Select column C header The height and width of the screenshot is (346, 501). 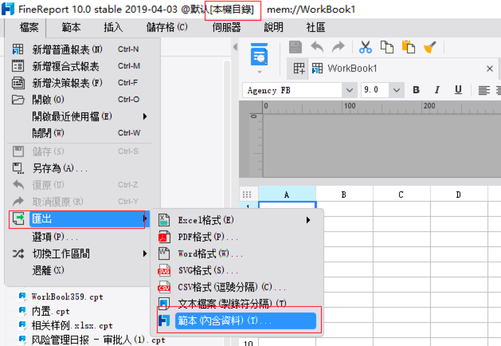coord(401,194)
